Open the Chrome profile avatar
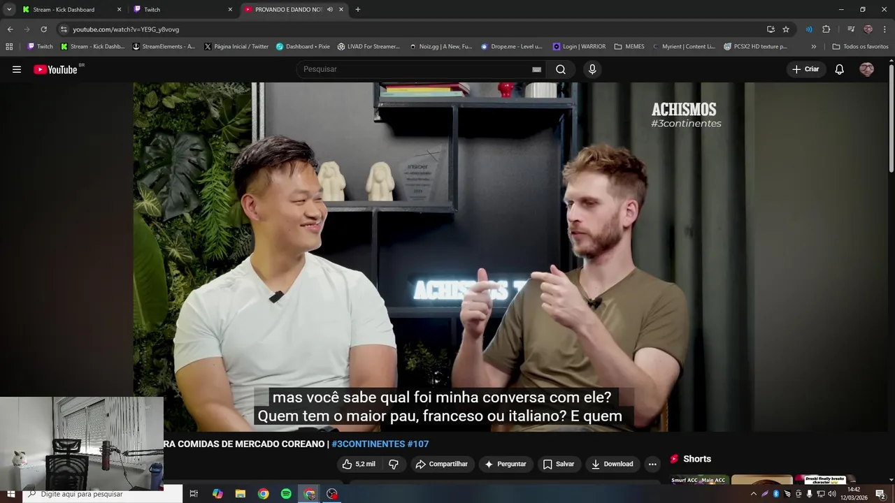 click(868, 29)
